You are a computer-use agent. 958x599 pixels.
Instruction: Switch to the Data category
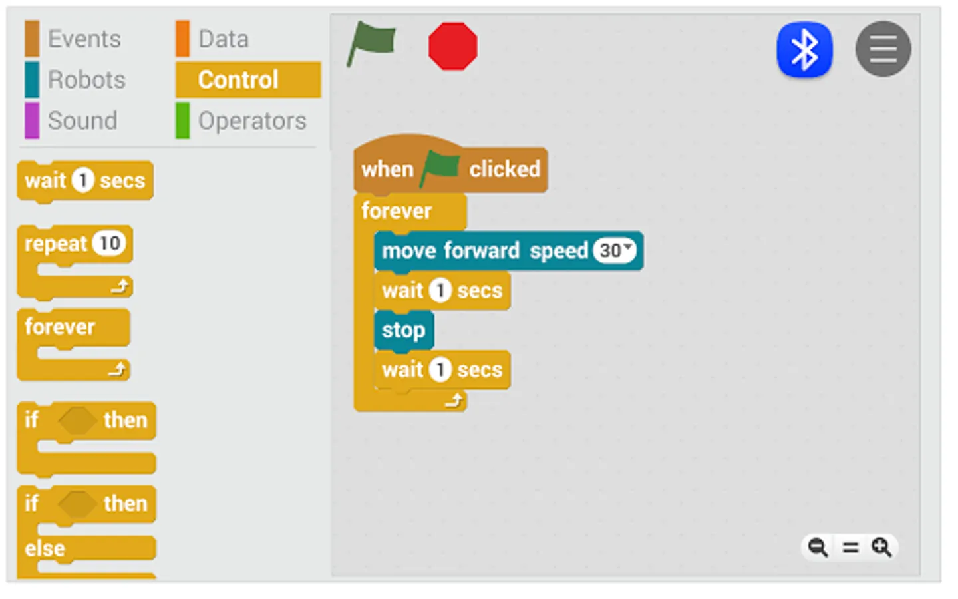pos(224,39)
